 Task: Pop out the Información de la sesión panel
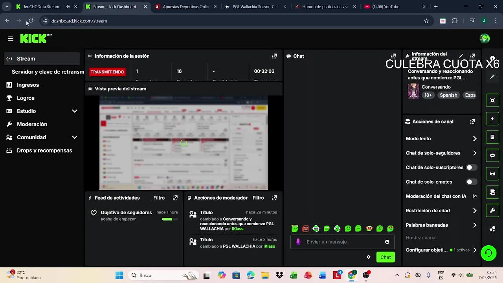coord(274,56)
